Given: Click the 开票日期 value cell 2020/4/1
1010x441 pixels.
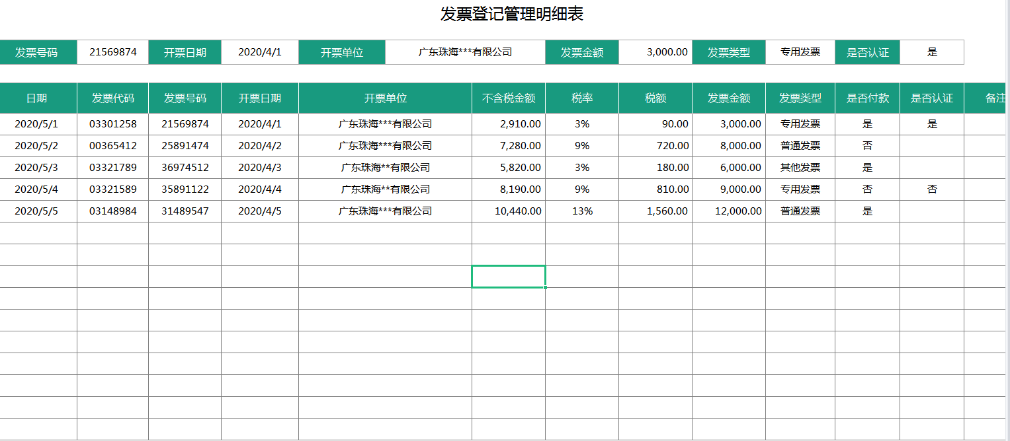Looking at the screenshot, I should click(x=261, y=51).
